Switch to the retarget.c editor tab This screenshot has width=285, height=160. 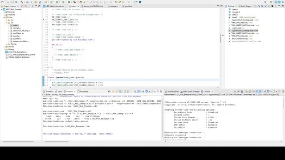point(113,6)
